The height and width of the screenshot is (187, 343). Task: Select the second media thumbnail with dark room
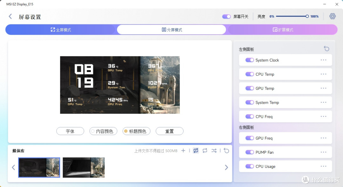[x=84, y=167]
